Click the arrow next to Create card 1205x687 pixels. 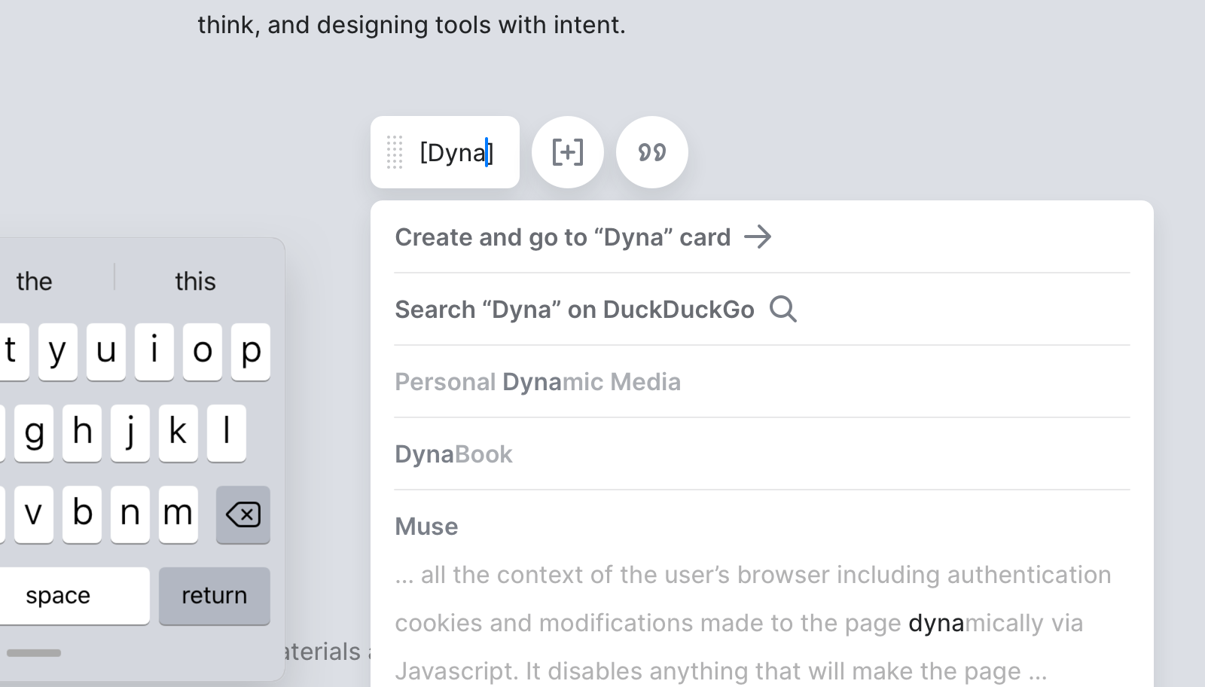758,237
